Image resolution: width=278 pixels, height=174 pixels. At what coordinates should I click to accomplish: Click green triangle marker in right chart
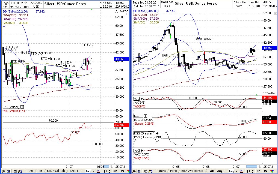256,95
